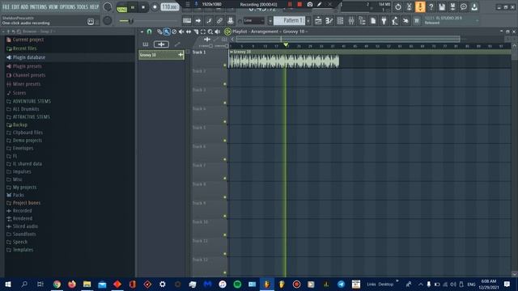518x291 pixels.
Task: Select the playlist draw pencil tool
Action: pyautogui.click(x=159, y=32)
